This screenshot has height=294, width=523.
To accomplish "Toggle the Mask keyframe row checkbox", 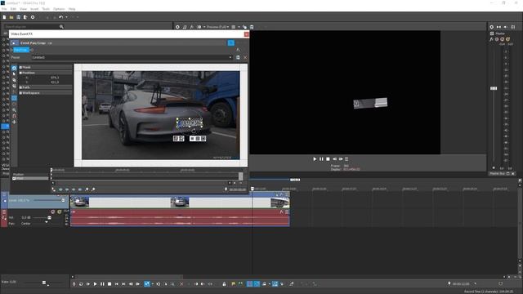I will (x=14, y=179).
